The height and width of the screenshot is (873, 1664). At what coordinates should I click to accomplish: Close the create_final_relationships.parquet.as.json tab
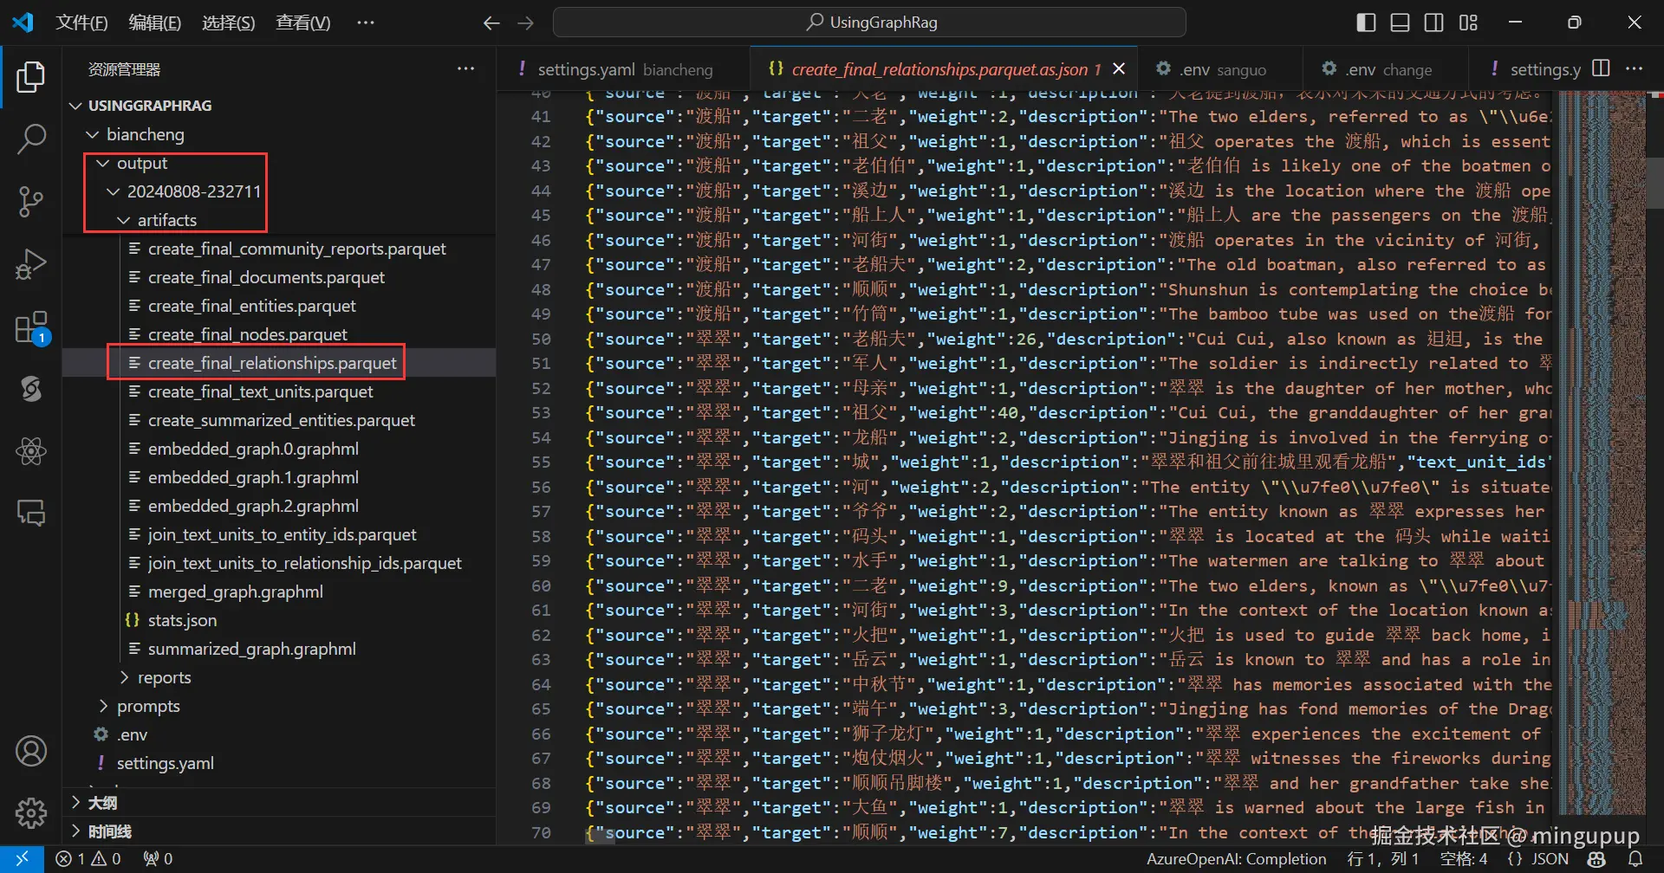[x=1120, y=69]
